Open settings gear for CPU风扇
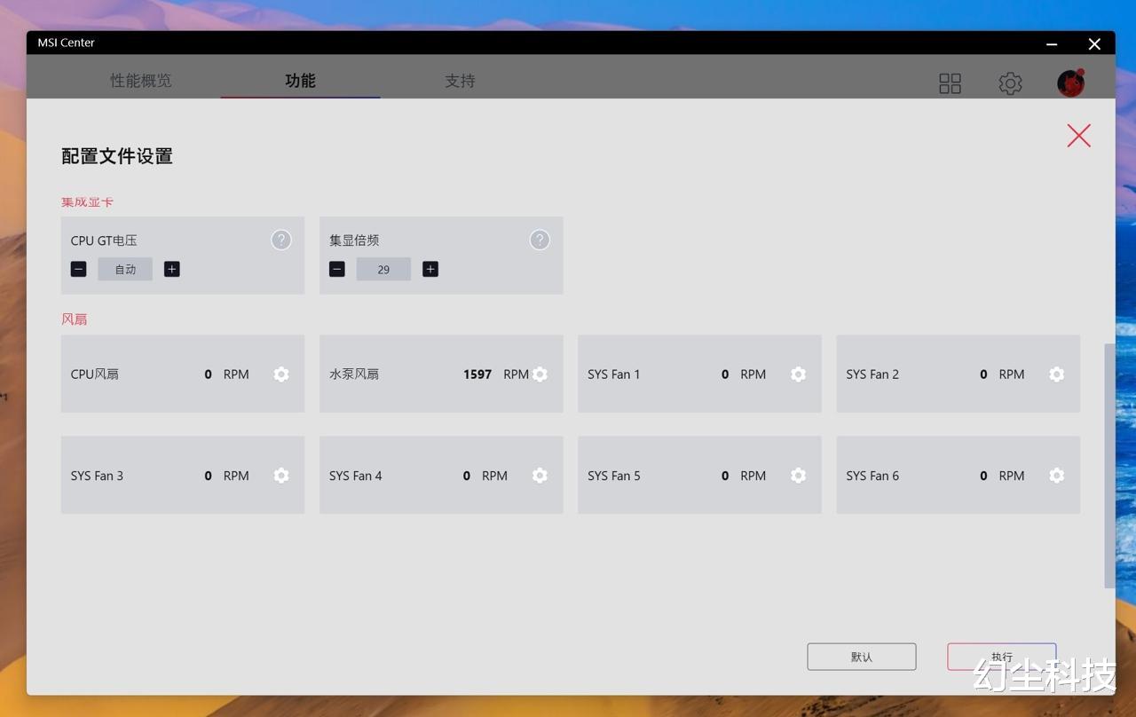The image size is (1136, 717). (x=281, y=374)
